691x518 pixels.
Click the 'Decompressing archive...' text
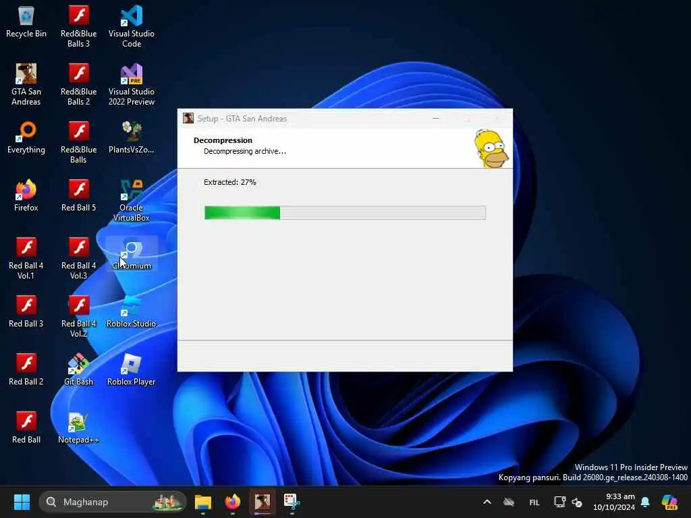click(244, 152)
